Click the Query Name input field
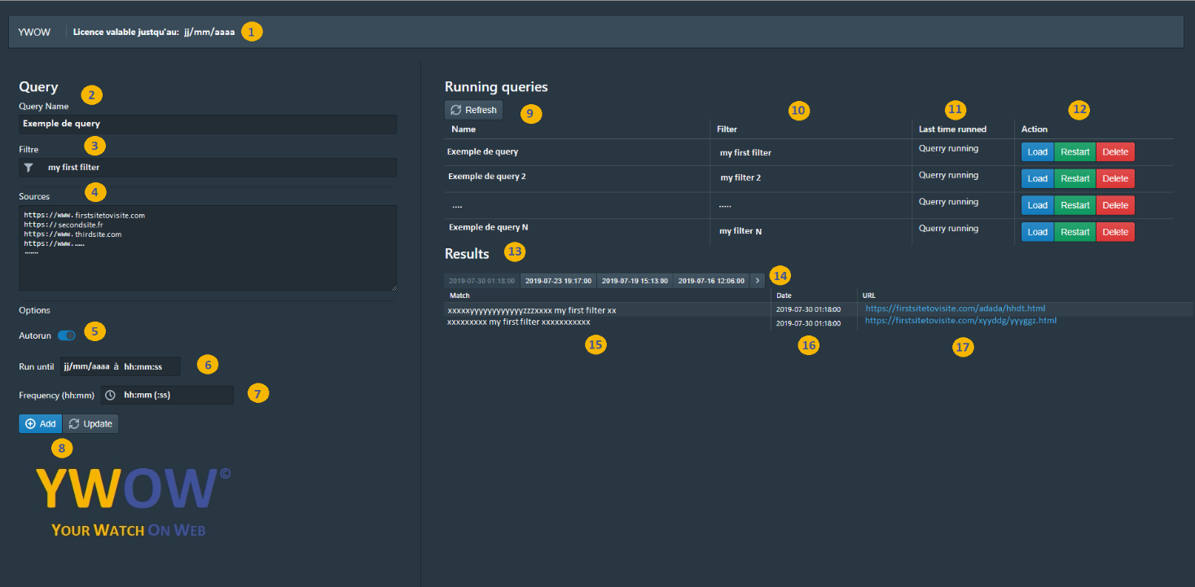The height and width of the screenshot is (587, 1195). [208, 125]
